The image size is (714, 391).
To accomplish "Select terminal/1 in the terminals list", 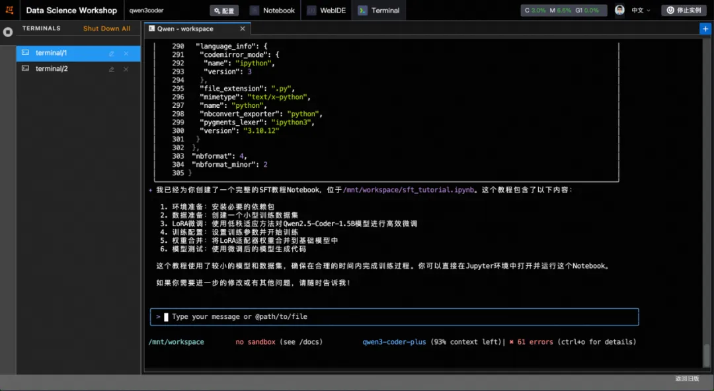I will 78,53.
